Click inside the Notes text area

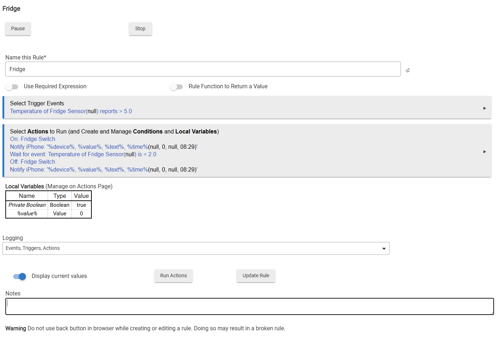[249, 306]
